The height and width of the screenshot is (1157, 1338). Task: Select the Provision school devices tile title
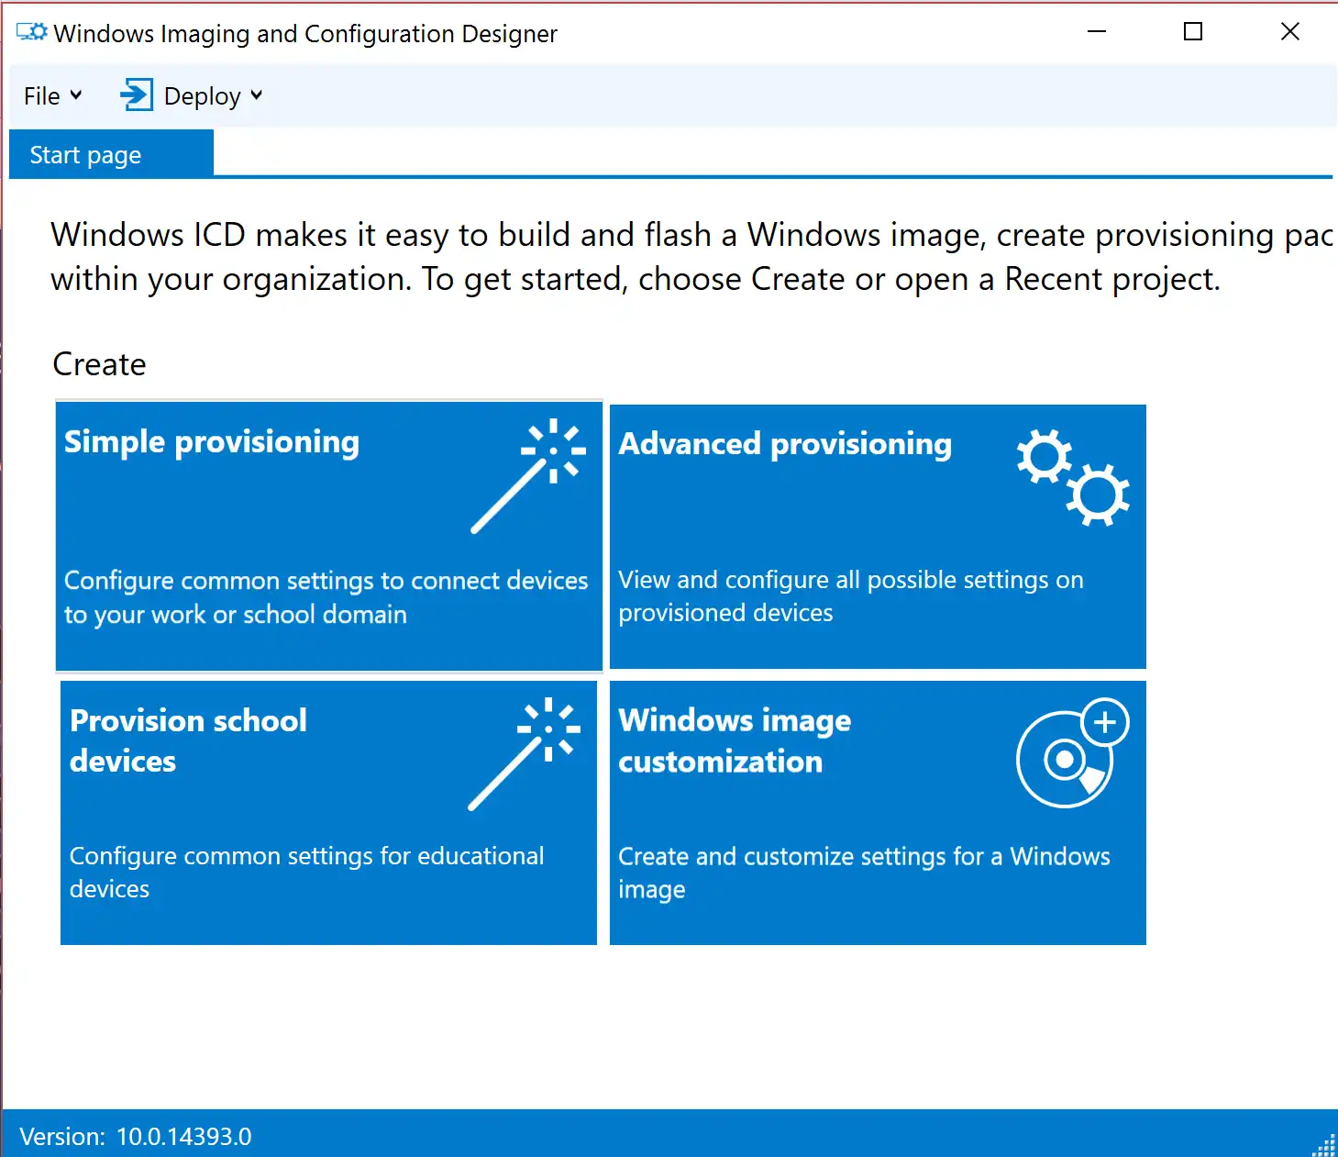(x=188, y=740)
